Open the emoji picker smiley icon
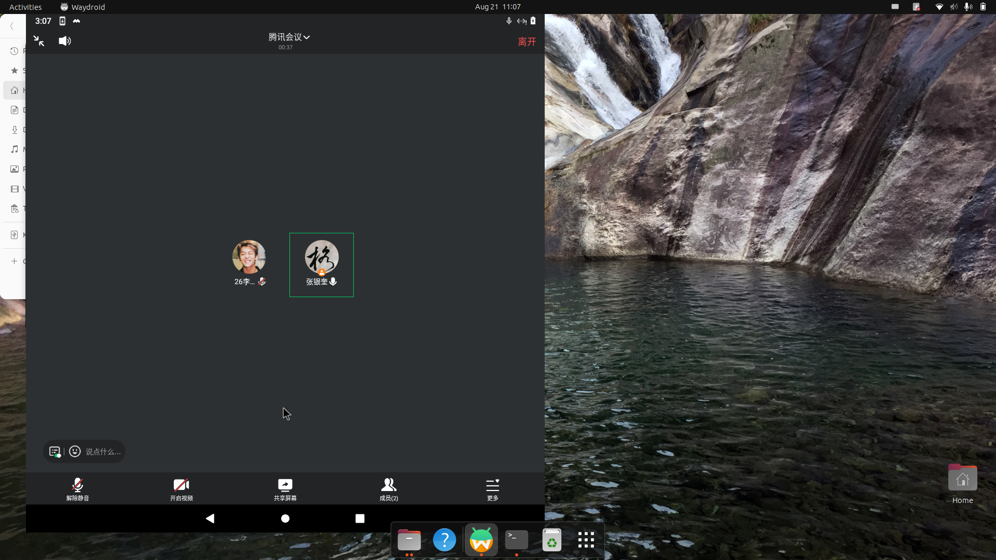 point(75,452)
